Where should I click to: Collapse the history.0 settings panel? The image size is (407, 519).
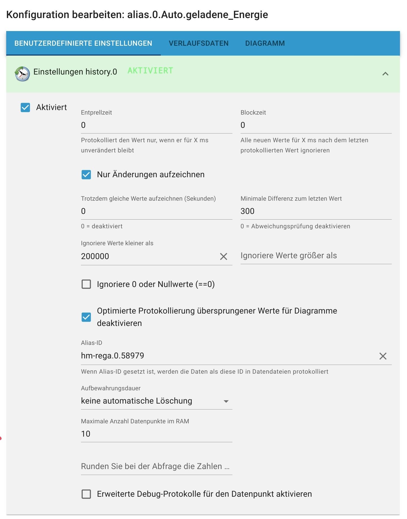point(385,74)
